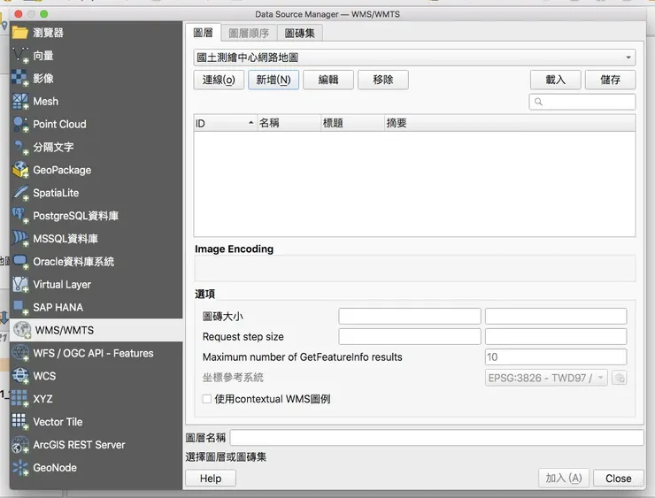Click the 新增(N) new connection button
The width and height of the screenshot is (655, 498).
coord(274,80)
